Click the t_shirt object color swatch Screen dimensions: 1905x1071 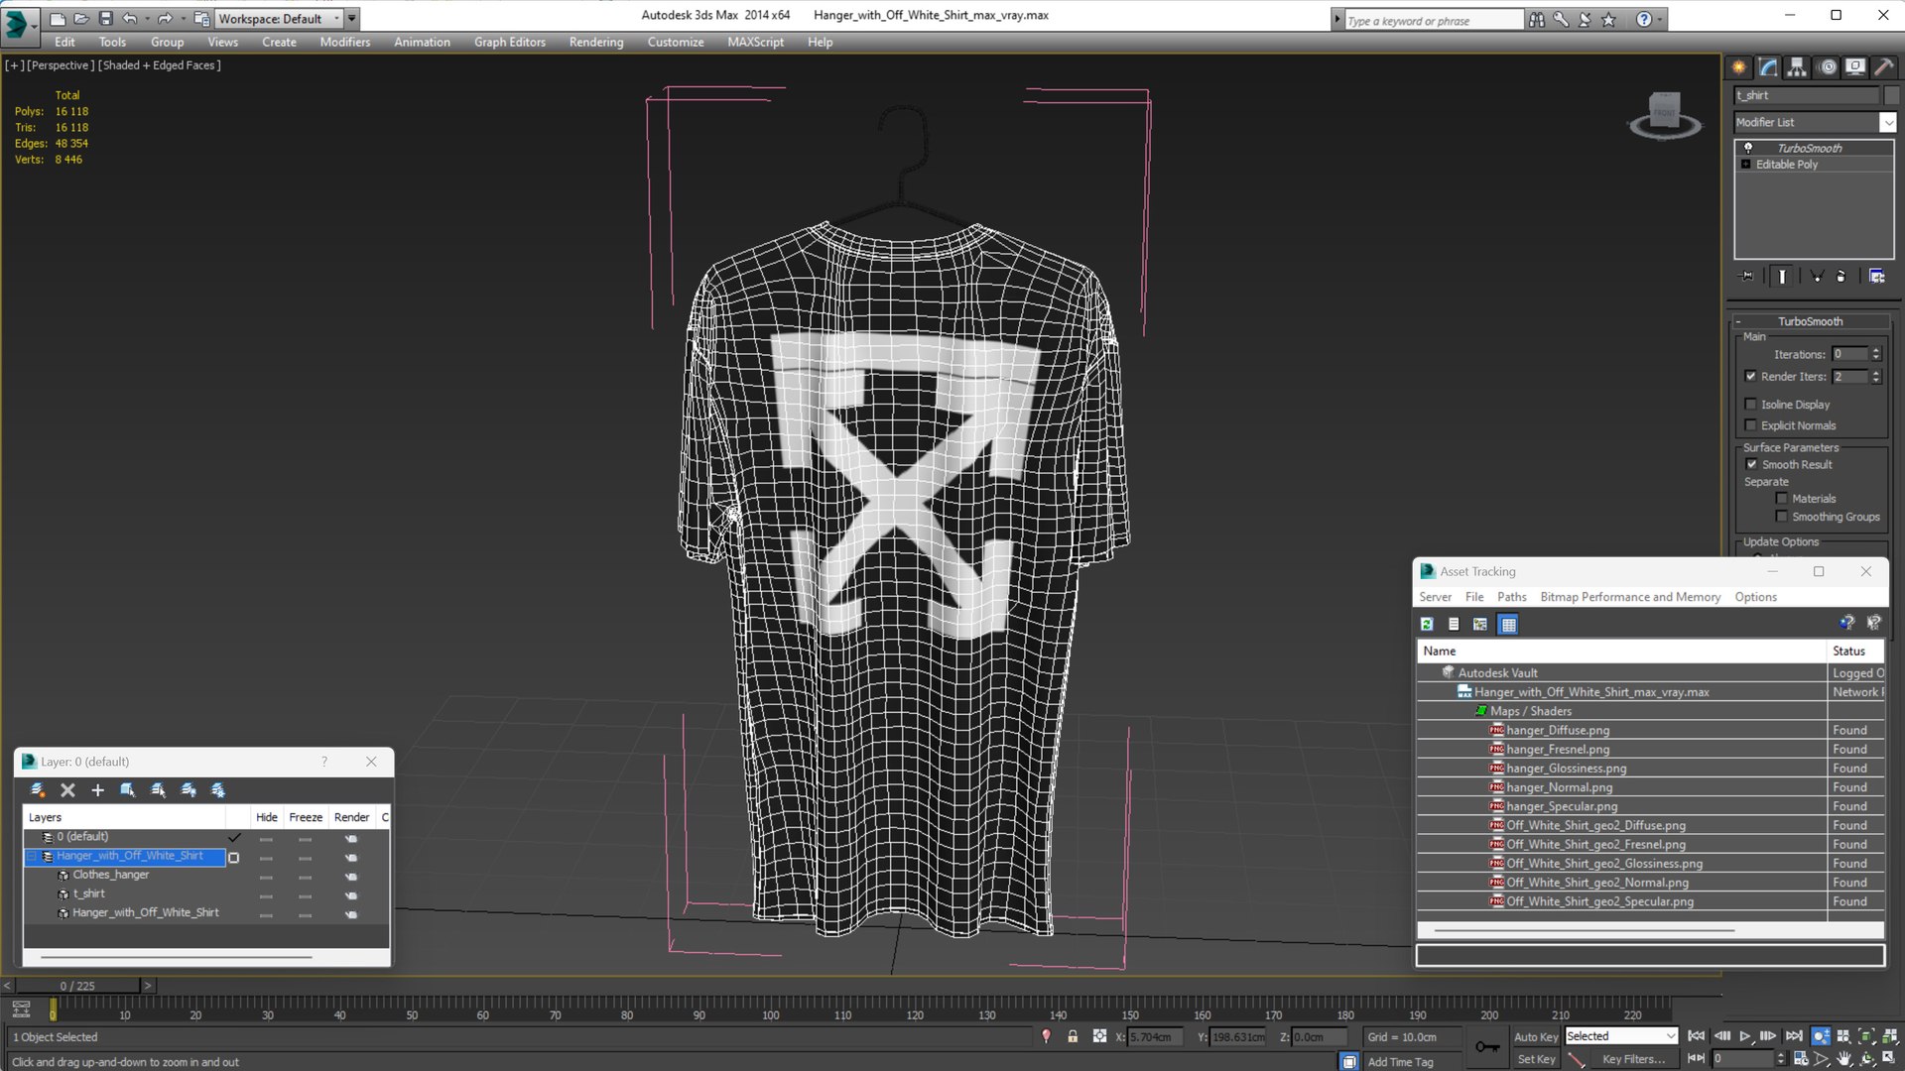point(1891,95)
